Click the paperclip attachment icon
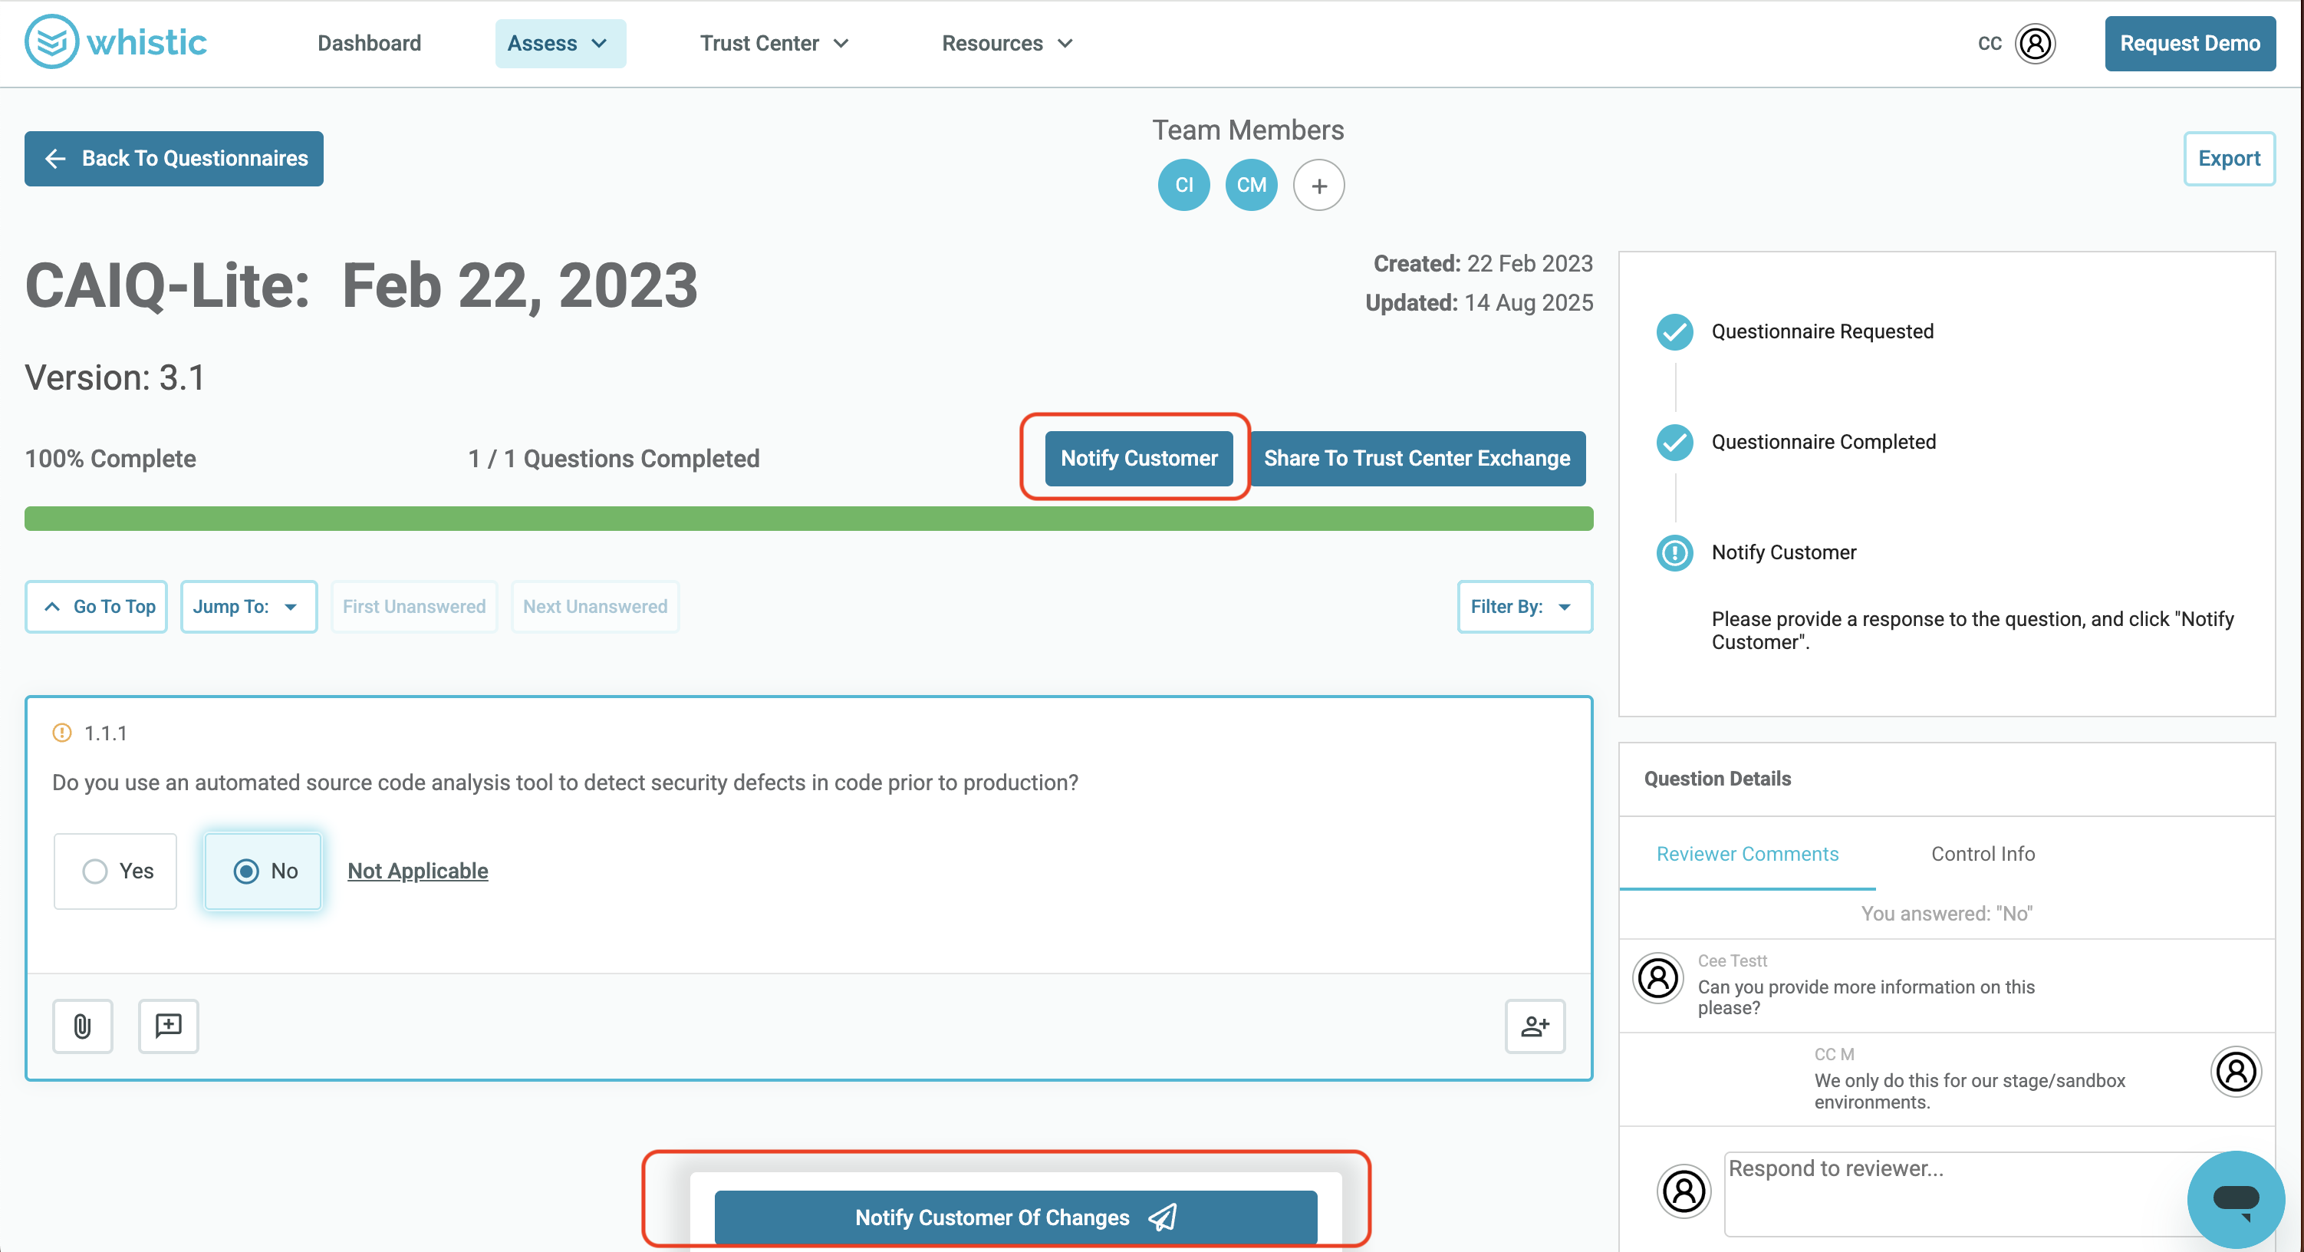 click(x=82, y=1026)
